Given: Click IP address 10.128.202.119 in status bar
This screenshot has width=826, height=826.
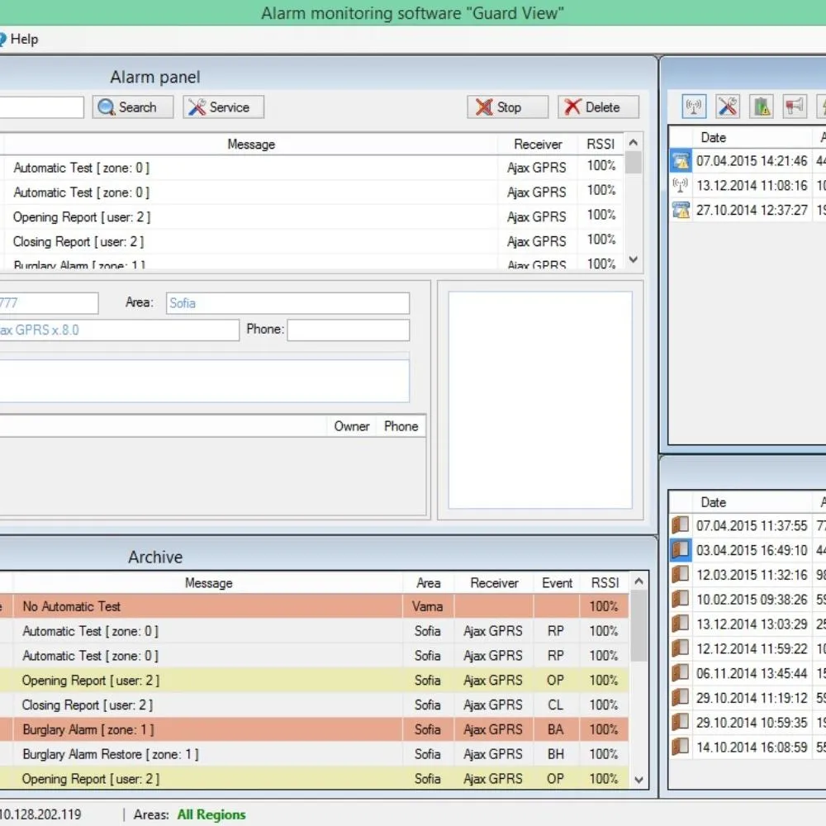Looking at the screenshot, I should tap(40, 814).
